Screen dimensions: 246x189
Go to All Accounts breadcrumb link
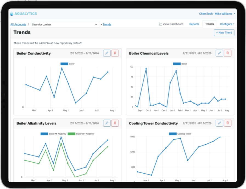point(18,24)
